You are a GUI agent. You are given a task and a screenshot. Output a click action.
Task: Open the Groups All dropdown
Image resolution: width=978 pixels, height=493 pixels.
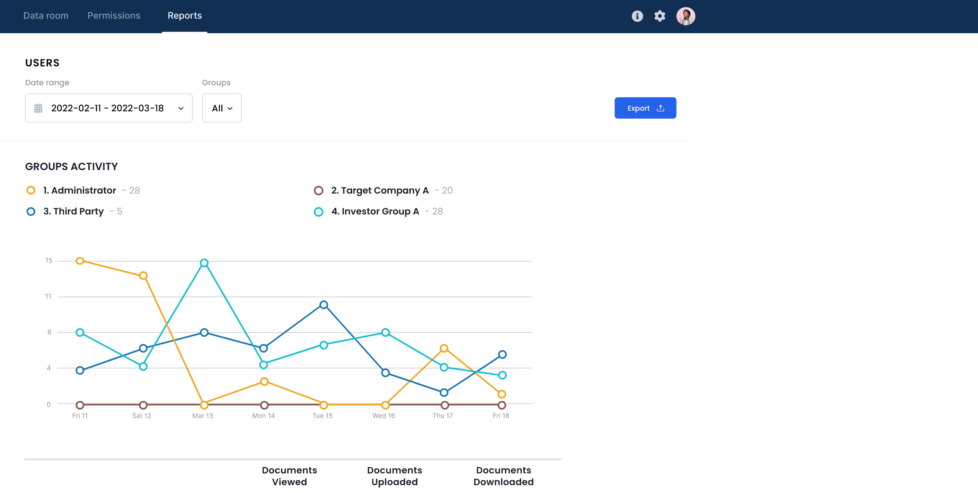[222, 108]
